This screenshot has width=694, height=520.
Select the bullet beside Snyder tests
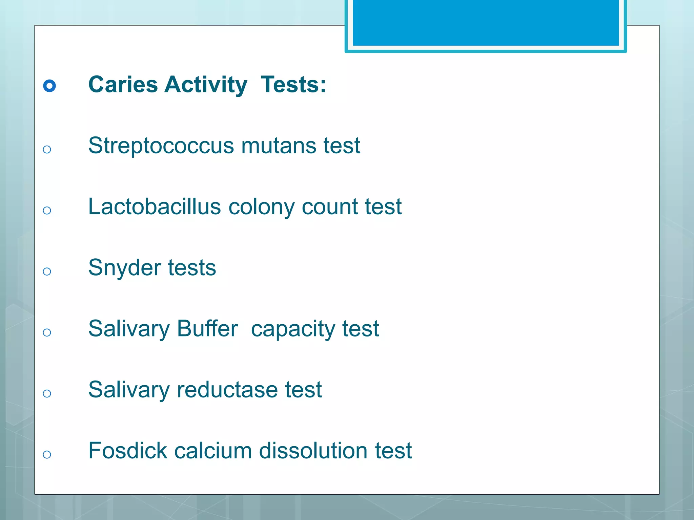click(47, 272)
